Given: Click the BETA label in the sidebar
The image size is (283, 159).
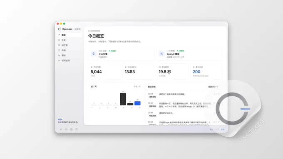Looking at the screenshot, I should coord(60,120).
